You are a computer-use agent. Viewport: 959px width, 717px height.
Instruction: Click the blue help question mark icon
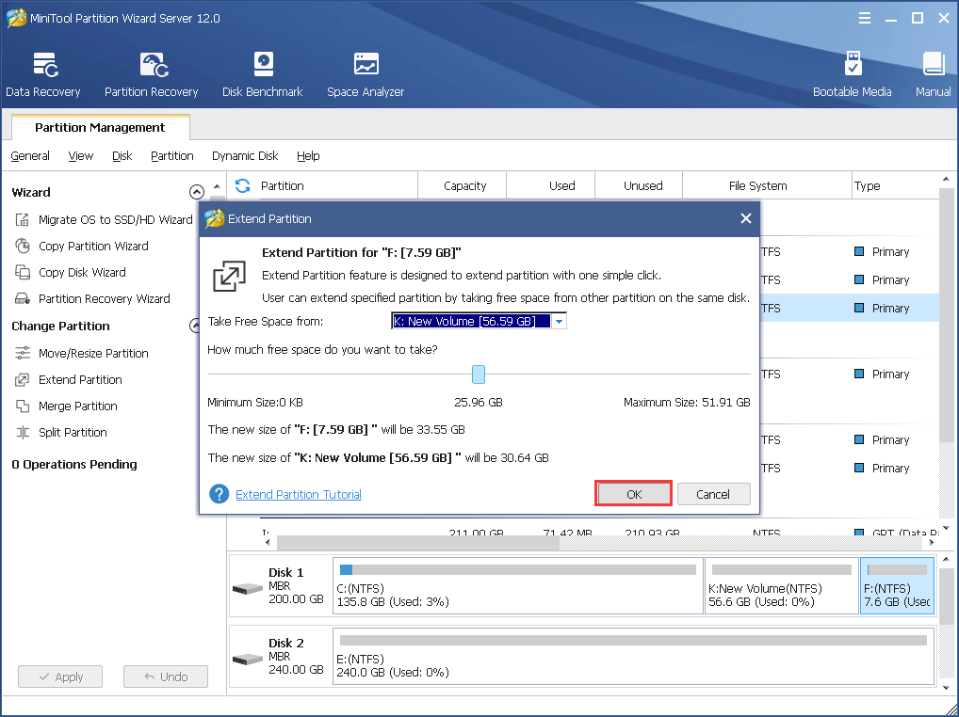[219, 494]
